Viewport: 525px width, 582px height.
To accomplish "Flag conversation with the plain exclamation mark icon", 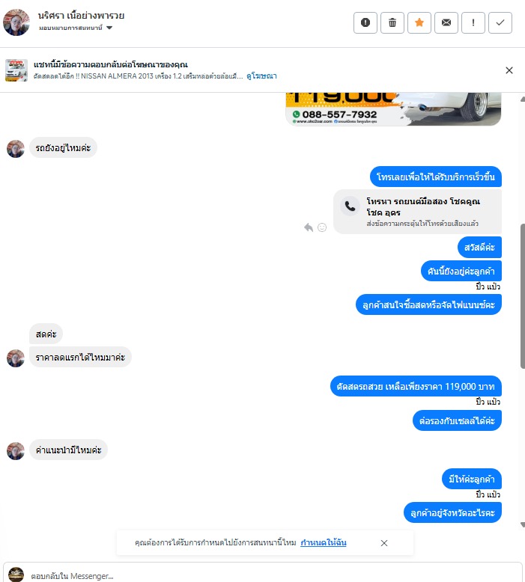I will (473, 22).
